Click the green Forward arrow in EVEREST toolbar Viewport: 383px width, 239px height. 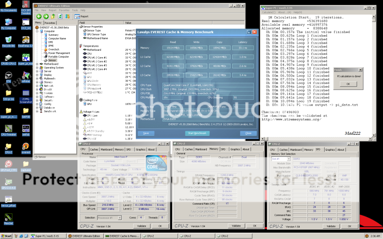[x=46, y=16]
